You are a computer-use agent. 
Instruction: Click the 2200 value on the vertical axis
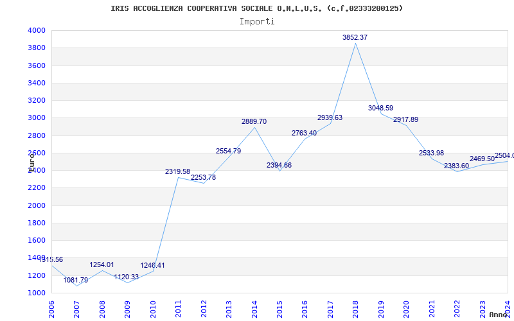tap(37, 188)
